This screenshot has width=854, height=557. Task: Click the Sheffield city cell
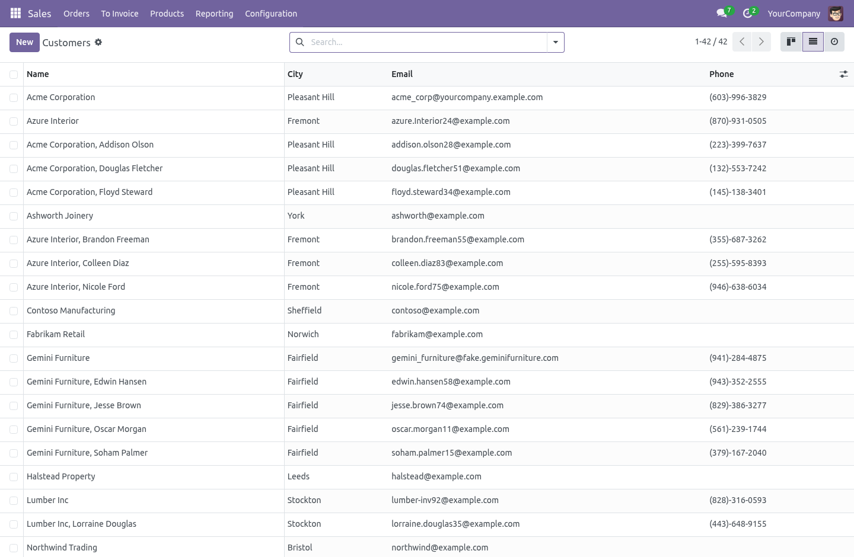(x=304, y=310)
